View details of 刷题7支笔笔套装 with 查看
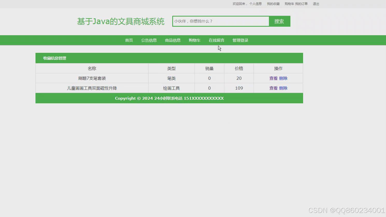386x217 pixels. point(273,78)
